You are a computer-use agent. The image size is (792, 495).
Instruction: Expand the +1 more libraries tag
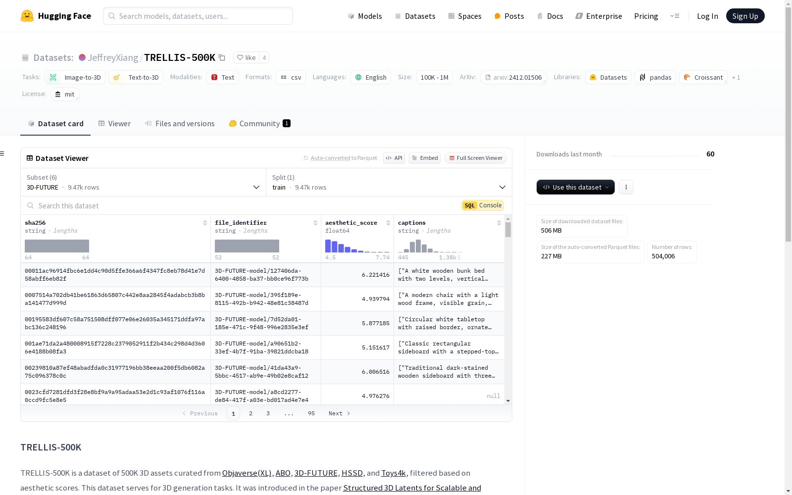[736, 77]
